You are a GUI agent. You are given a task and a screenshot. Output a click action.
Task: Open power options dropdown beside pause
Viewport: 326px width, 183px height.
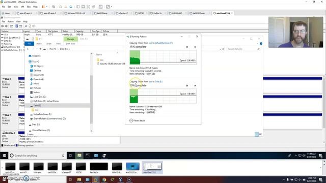(x=47, y=7)
